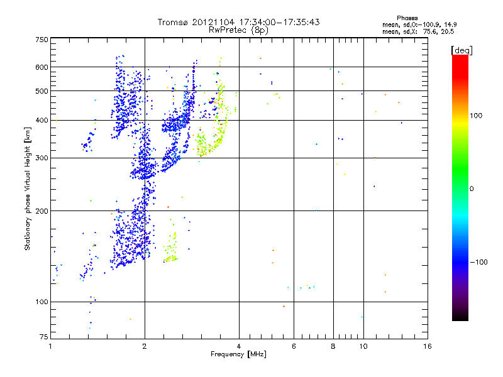Click the y-axis tick label '750'

pyautogui.click(x=41, y=40)
